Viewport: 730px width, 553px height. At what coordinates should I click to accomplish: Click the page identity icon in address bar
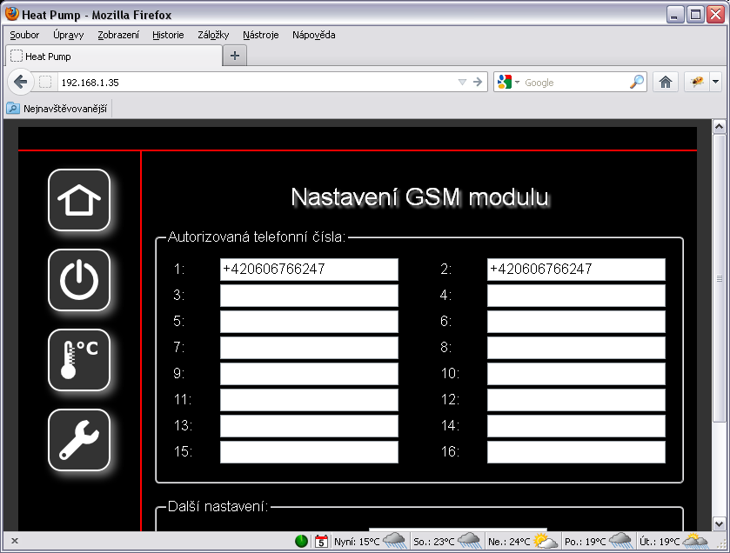45,83
